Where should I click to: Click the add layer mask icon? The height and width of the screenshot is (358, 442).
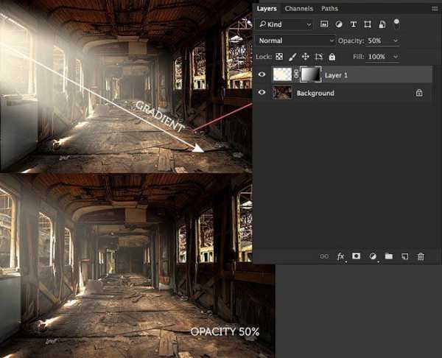click(357, 256)
